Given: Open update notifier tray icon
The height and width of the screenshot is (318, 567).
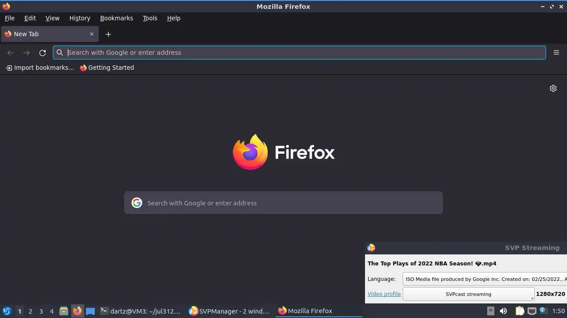Looking at the screenshot, I should point(542,310).
